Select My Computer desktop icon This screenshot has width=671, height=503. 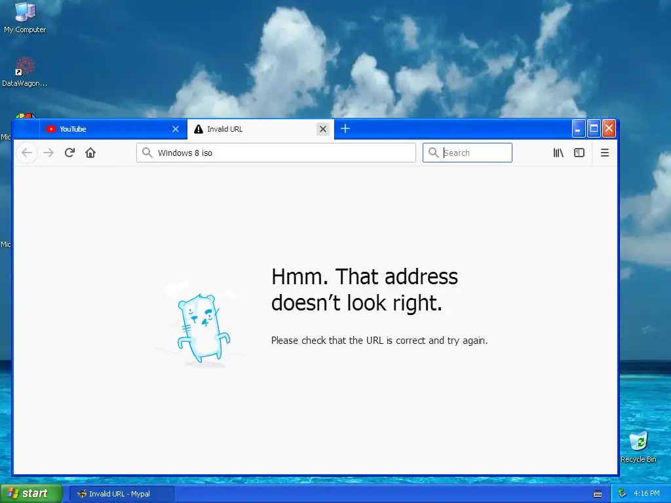26,18
